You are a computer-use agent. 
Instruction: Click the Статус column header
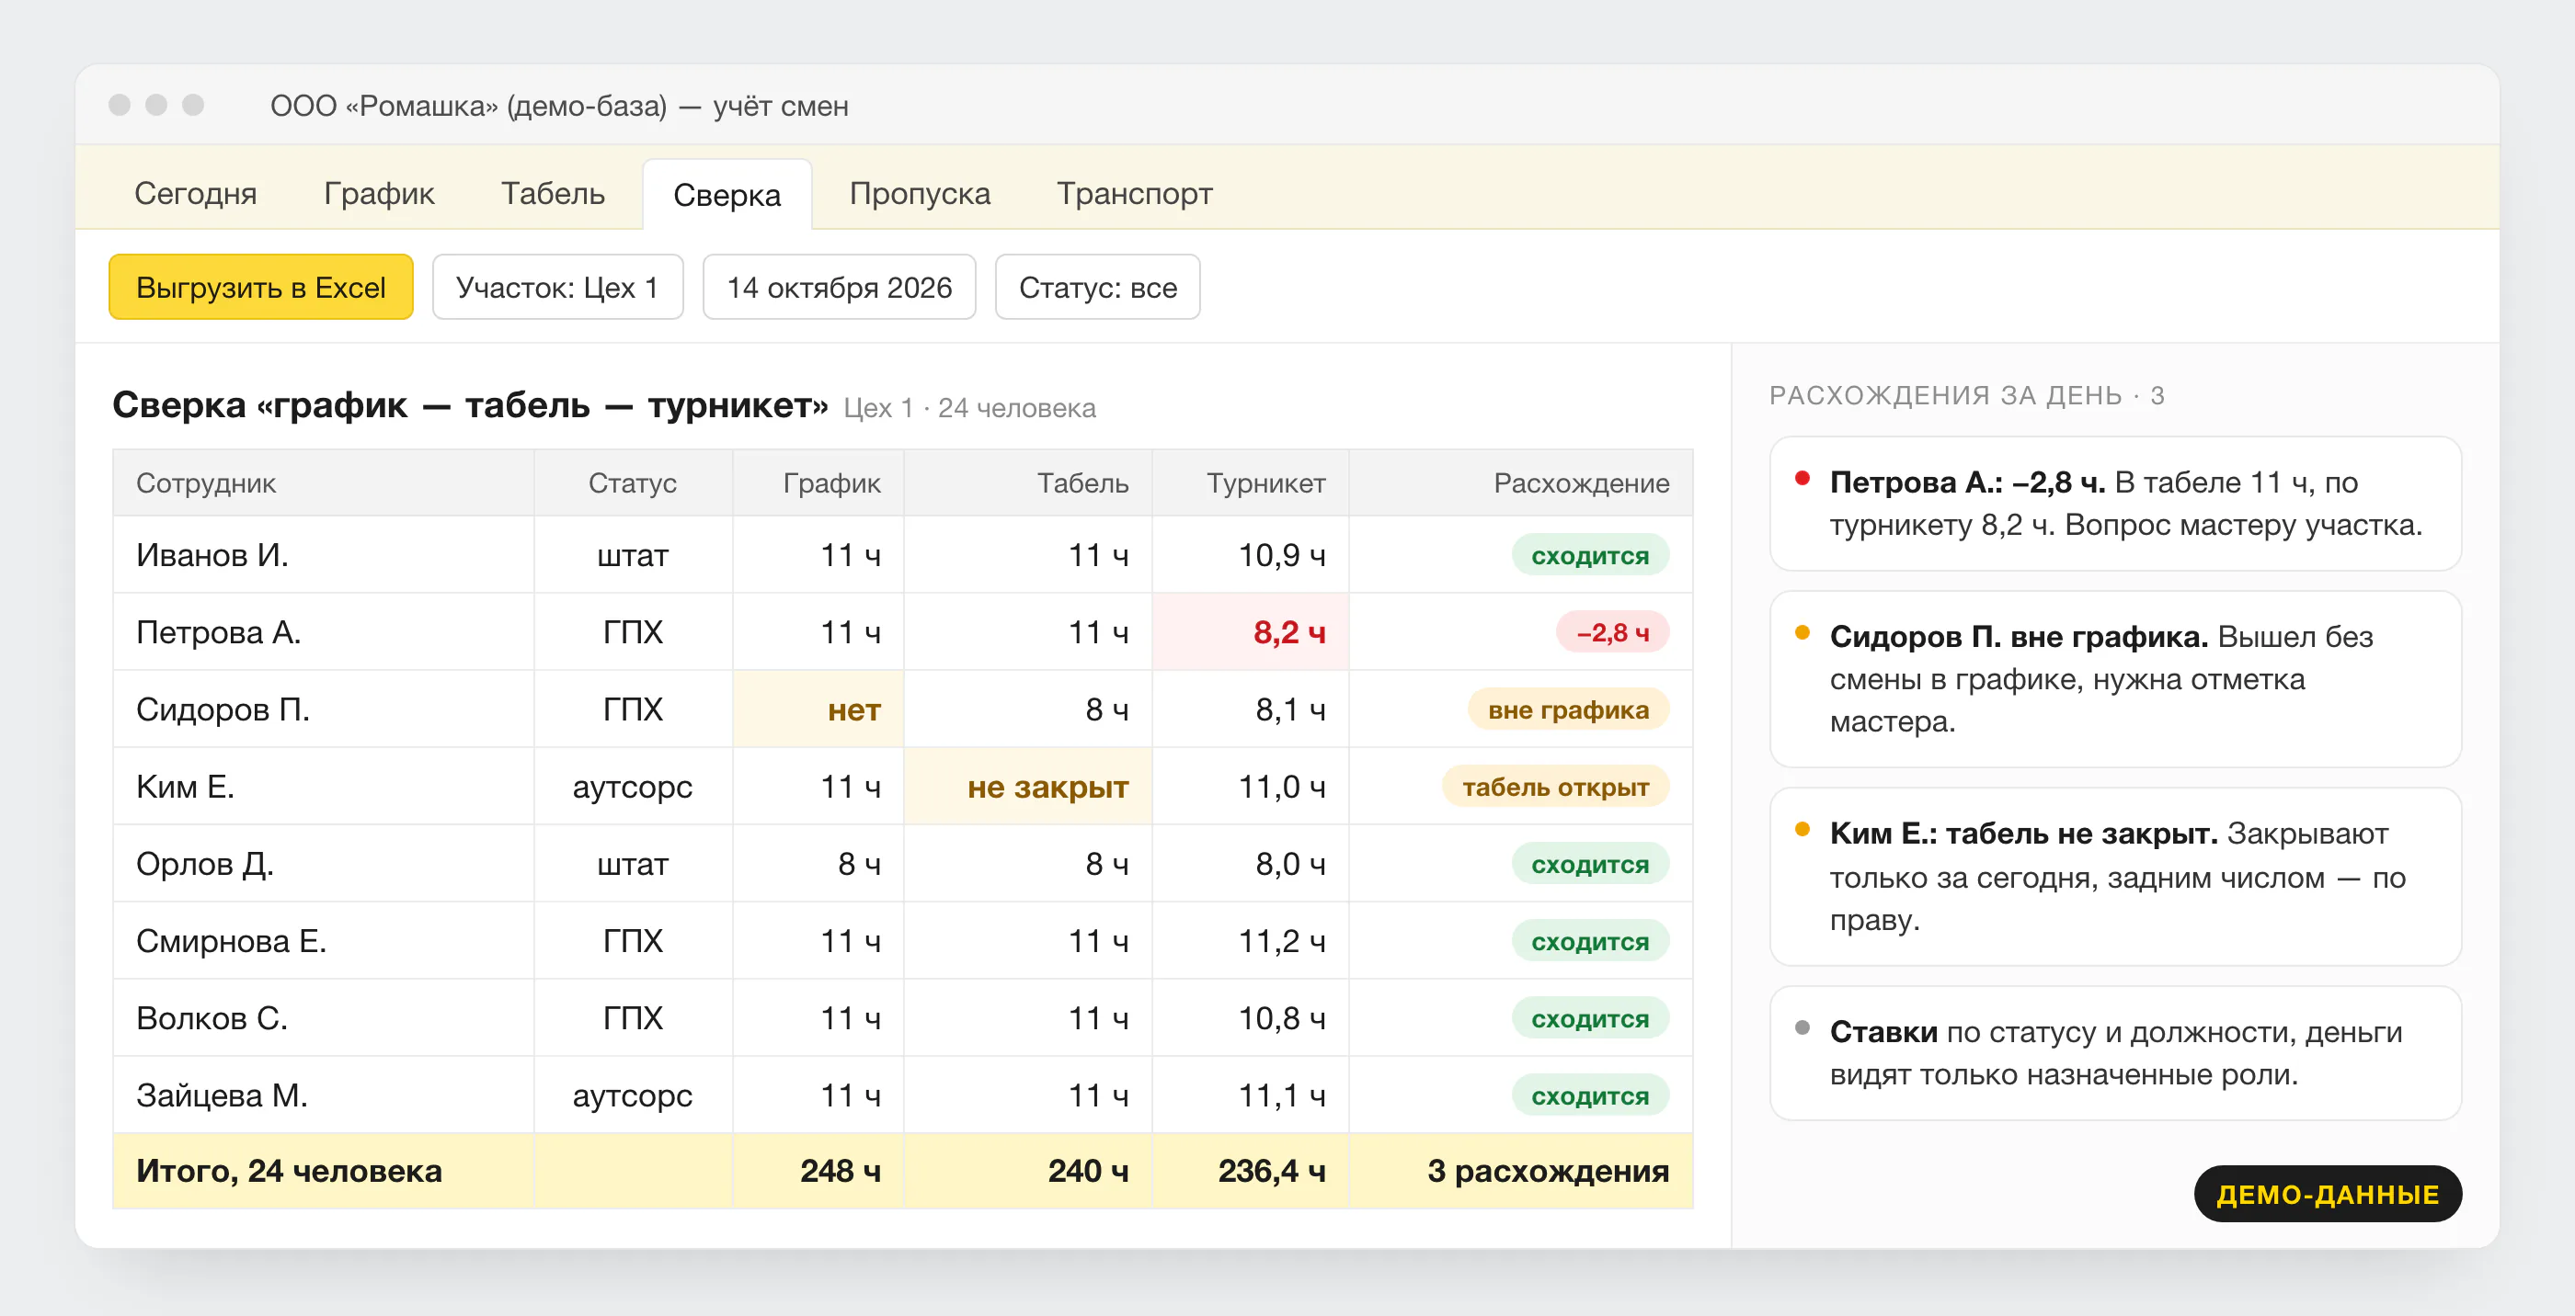point(633,482)
